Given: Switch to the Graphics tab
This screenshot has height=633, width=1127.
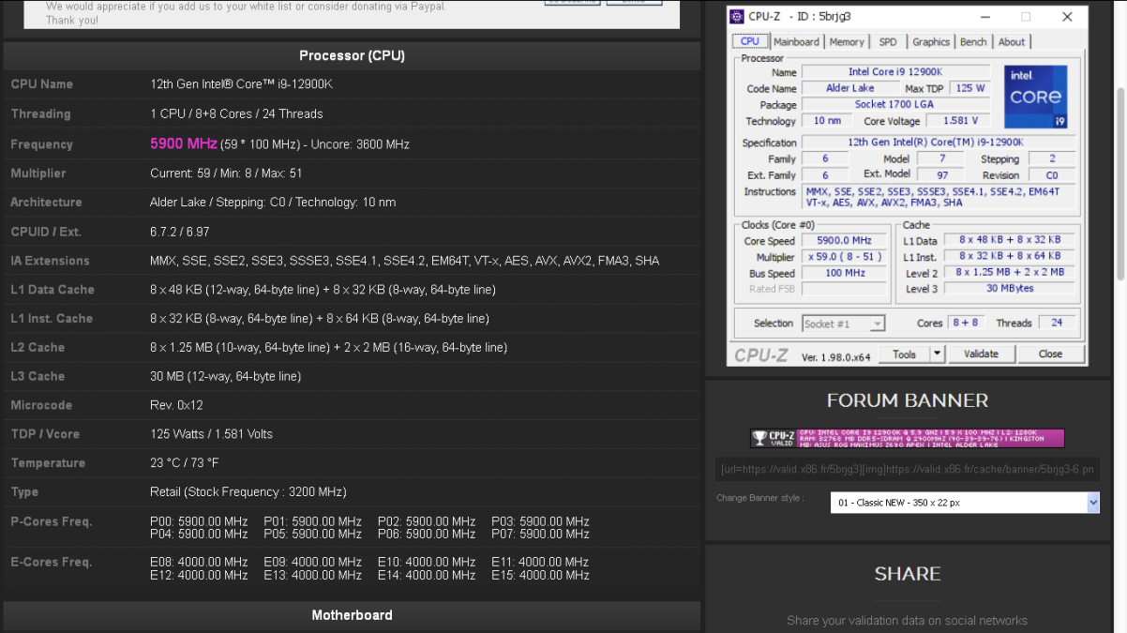Looking at the screenshot, I should click(931, 42).
